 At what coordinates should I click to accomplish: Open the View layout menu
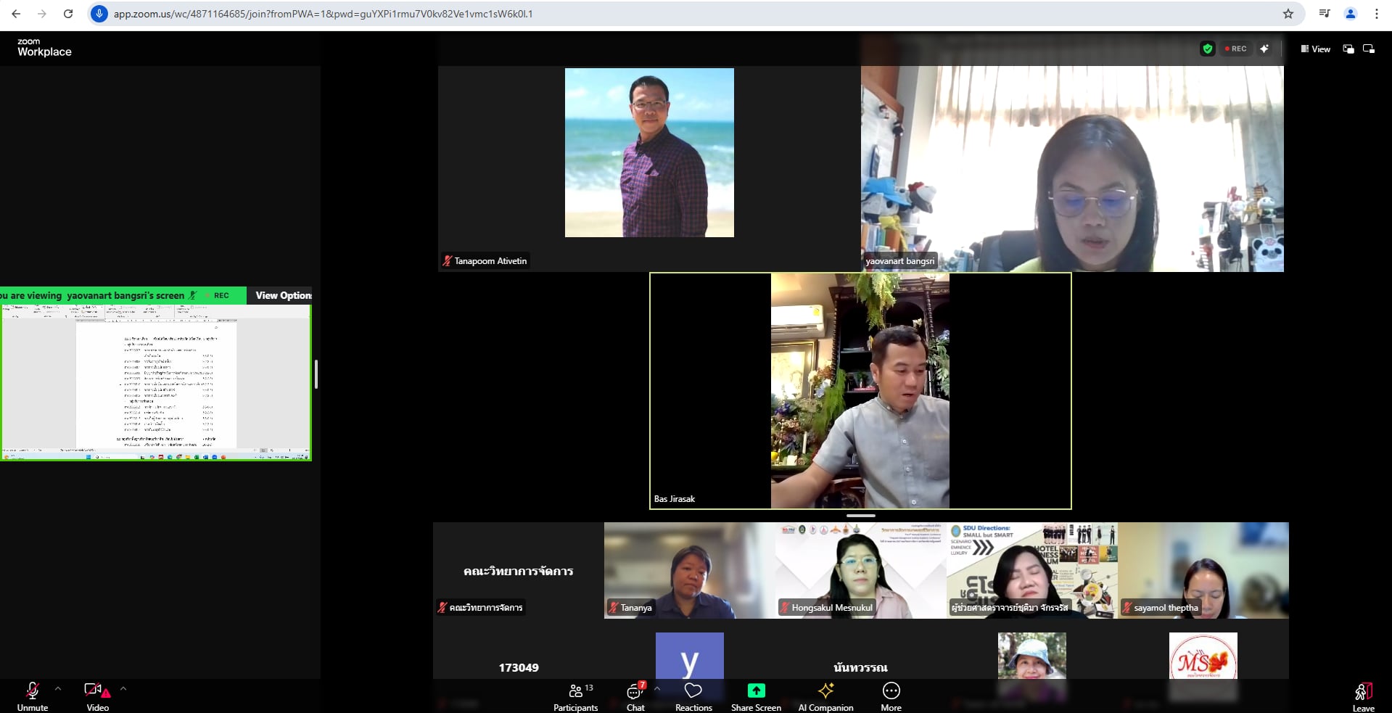coord(1315,49)
